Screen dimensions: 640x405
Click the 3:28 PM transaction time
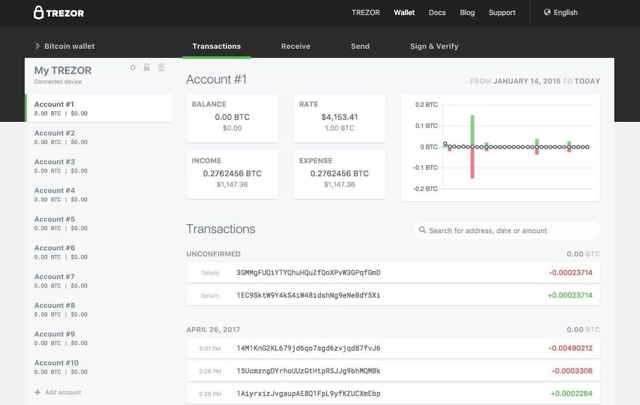(210, 371)
